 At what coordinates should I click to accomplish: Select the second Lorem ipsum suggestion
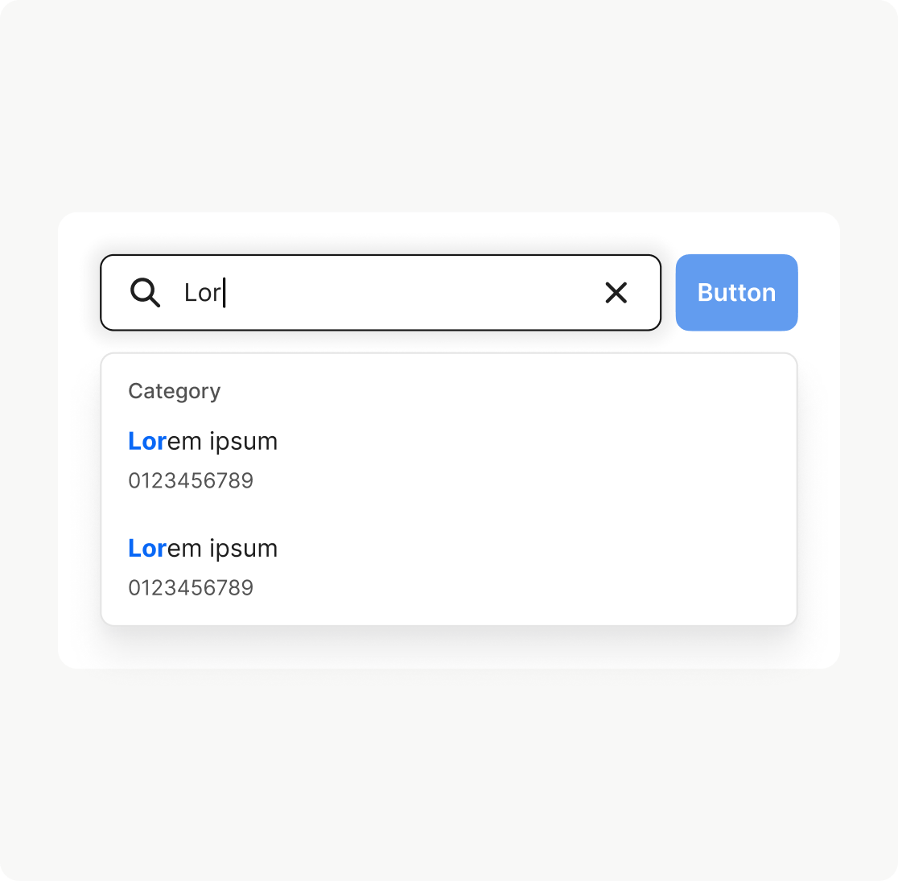click(x=203, y=549)
